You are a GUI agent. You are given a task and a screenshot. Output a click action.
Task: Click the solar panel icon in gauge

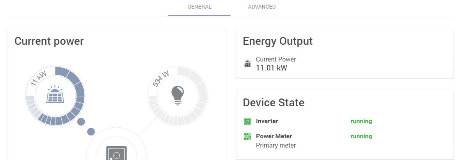55,95
